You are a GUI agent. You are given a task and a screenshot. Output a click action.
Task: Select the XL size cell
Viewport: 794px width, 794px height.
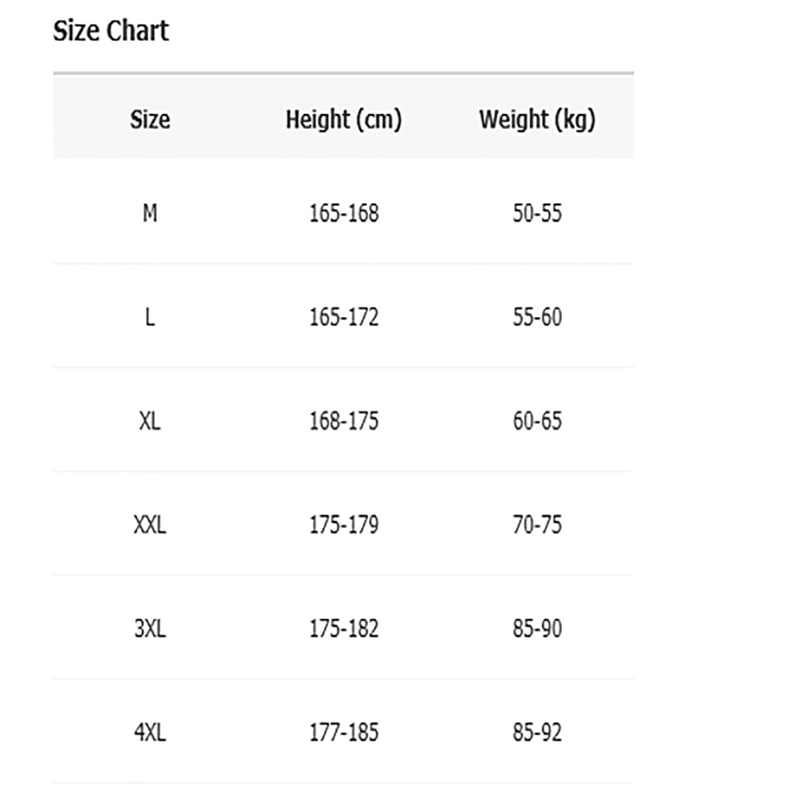click(x=150, y=421)
